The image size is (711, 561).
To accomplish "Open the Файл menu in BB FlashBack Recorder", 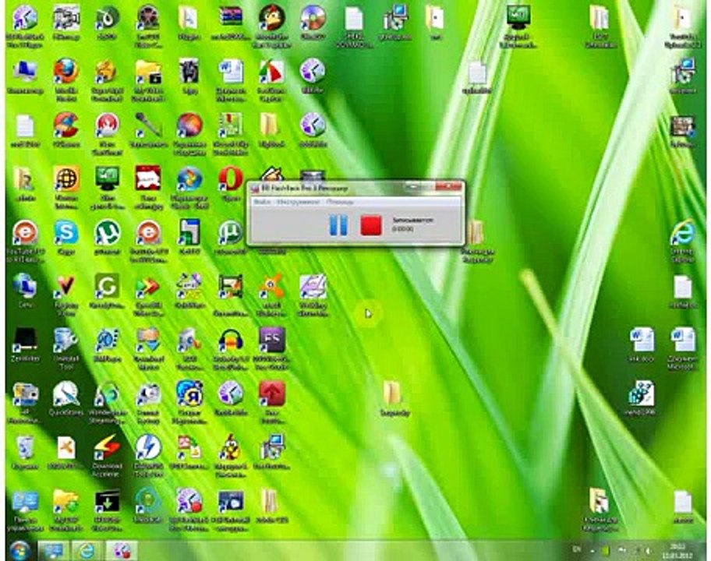I will [262, 202].
